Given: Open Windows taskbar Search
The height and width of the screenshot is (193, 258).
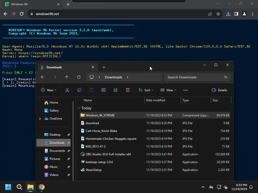Looking at the screenshot, I should [x=19, y=187].
